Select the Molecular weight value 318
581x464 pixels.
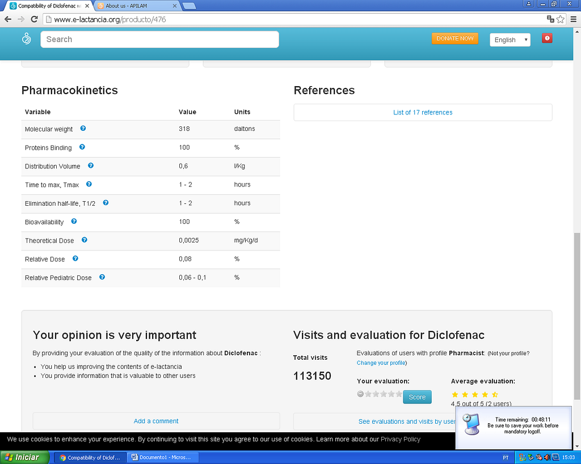[184, 129]
